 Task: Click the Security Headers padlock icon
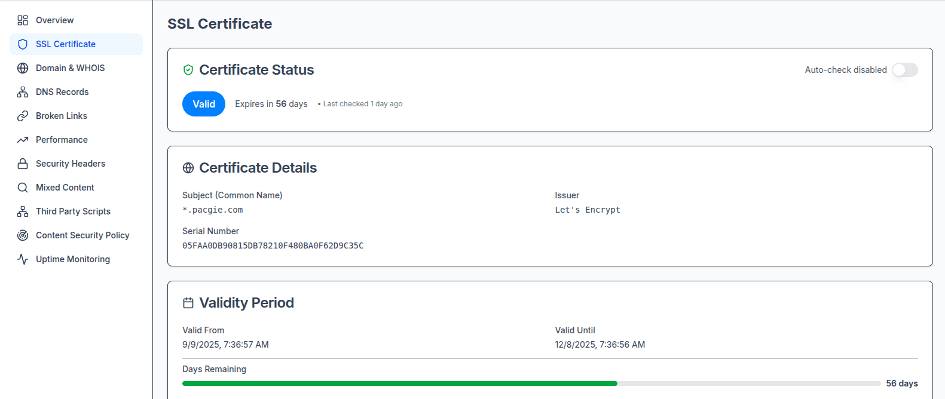pyautogui.click(x=23, y=163)
